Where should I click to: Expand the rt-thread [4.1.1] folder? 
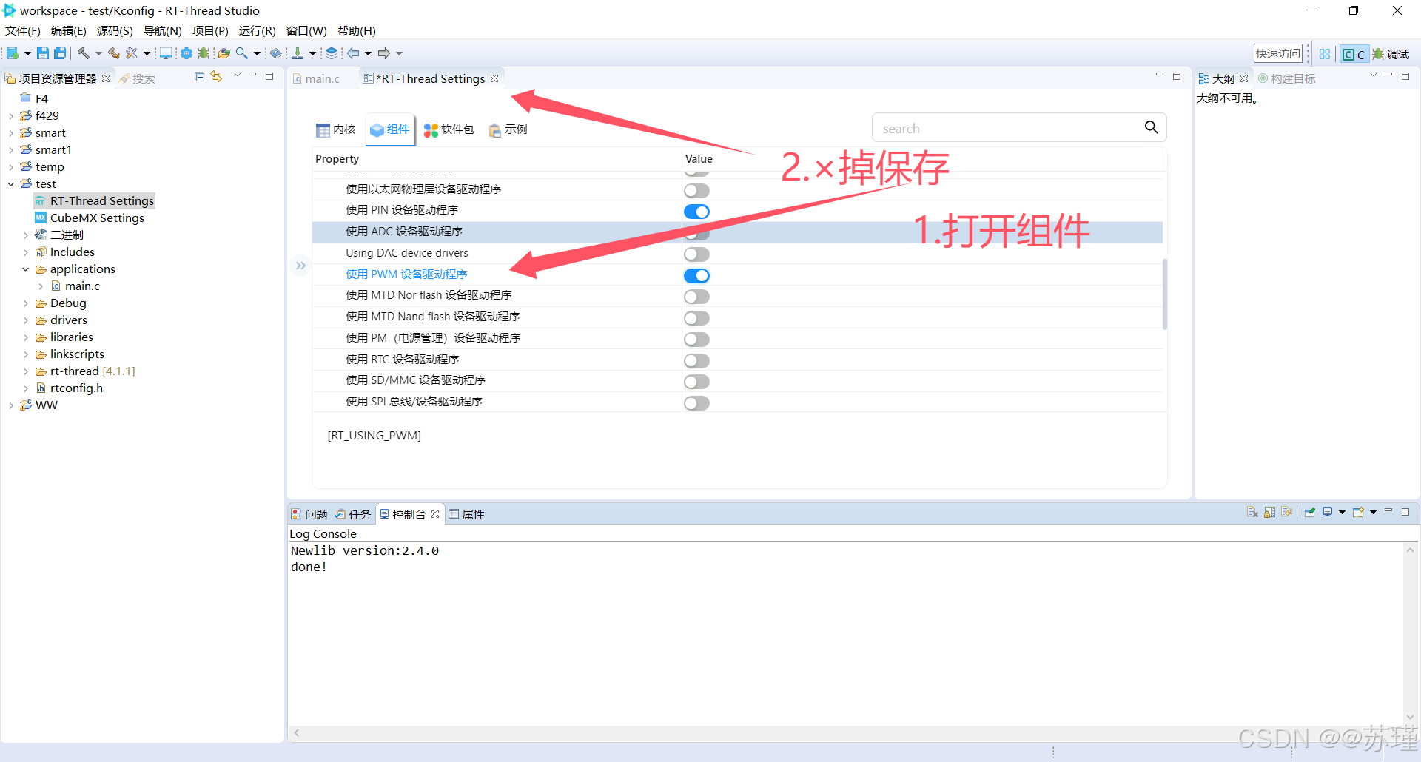pos(25,371)
